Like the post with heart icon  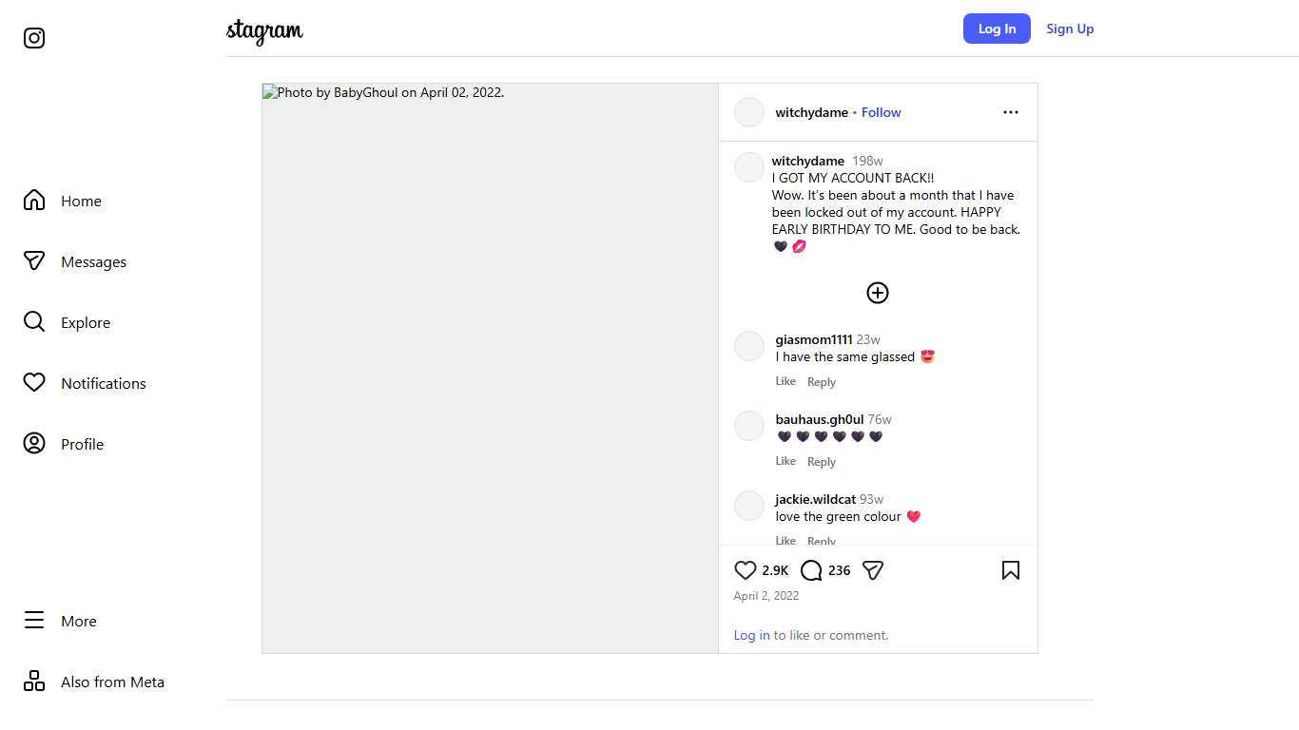[746, 570]
